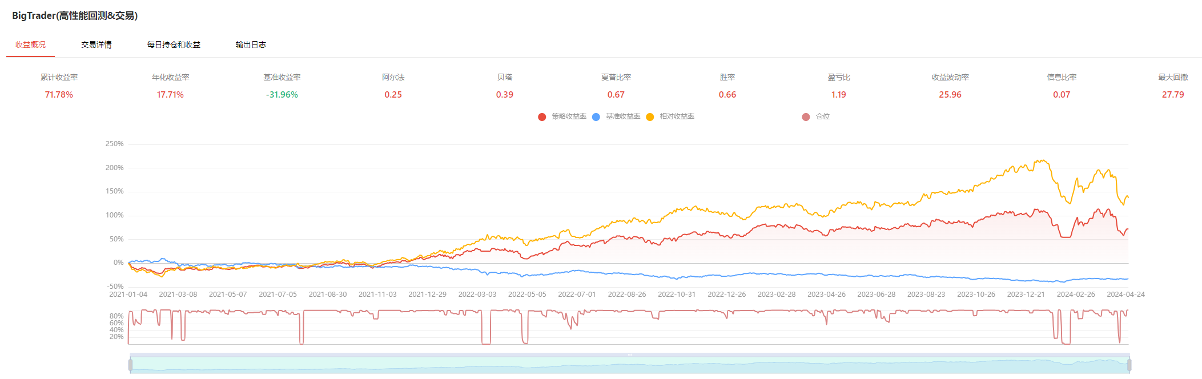This screenshot has width=1202, height=379.
Task: Select the 每日持仓和收益 tab
Action: (x=174, y=45)
